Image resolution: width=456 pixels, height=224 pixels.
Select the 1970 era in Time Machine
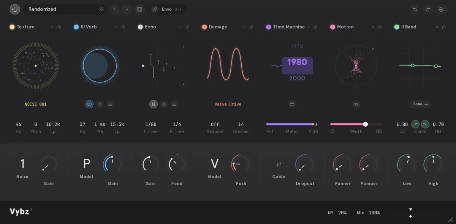[297, 46]
